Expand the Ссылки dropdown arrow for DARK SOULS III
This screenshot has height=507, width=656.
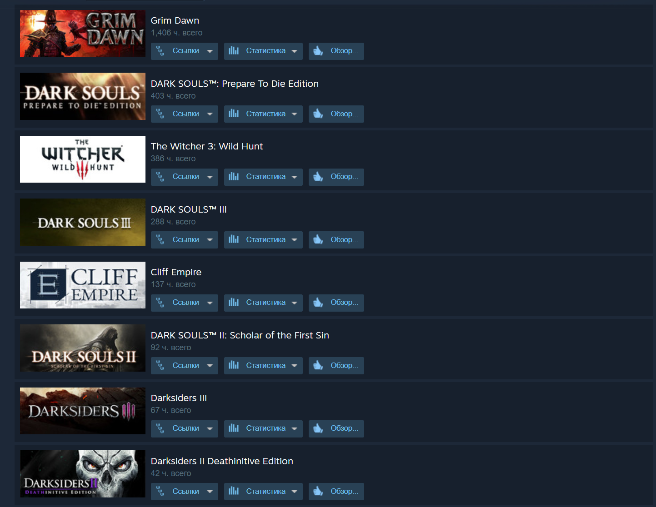[210, 240]
